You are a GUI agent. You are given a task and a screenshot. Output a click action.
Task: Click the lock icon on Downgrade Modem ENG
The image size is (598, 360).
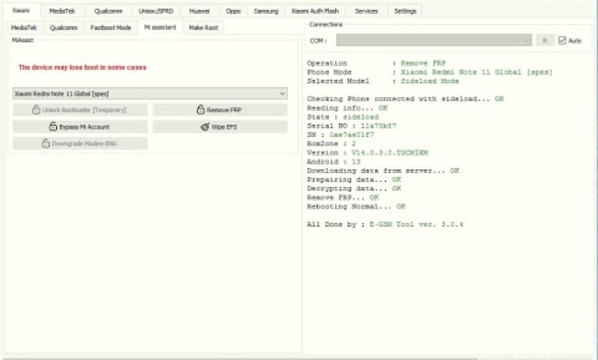click(46, 143)
